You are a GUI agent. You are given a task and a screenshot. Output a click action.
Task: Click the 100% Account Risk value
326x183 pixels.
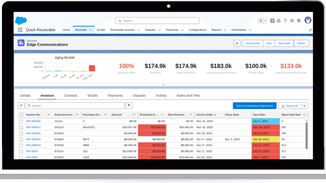[126, 66]
